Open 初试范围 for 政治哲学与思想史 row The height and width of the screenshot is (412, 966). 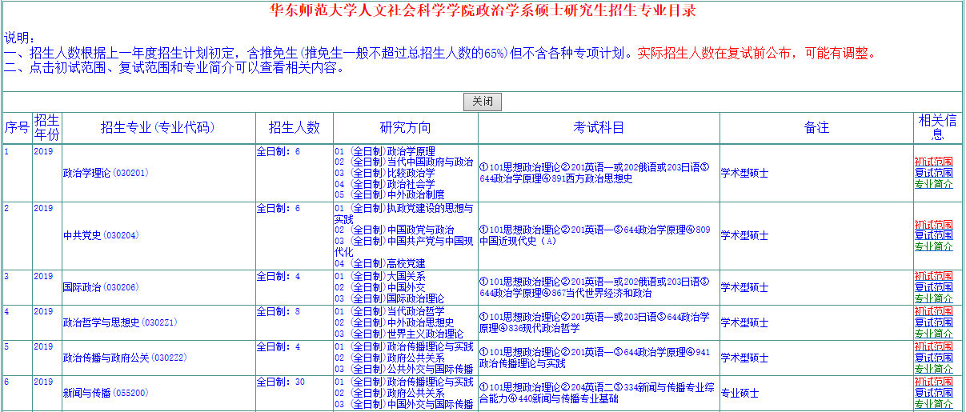pyautogui.click(x=933, y=311)
